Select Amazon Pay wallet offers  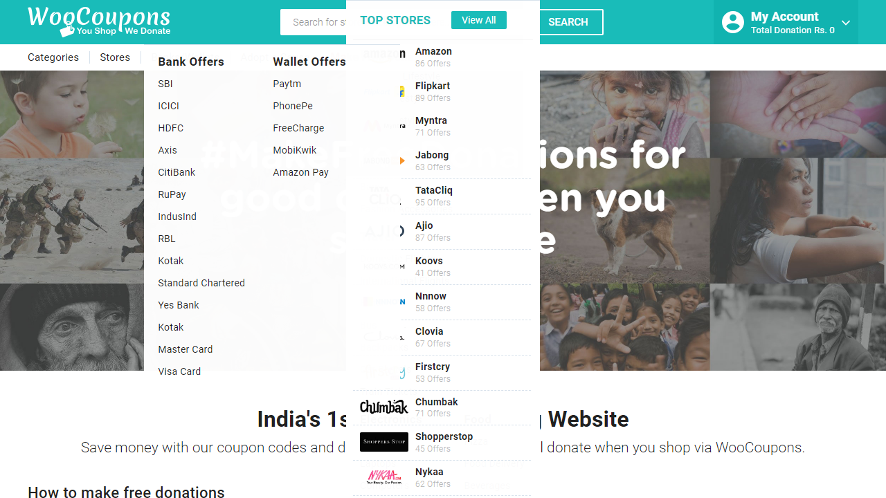pyautogui.click(x=300, y=172)
